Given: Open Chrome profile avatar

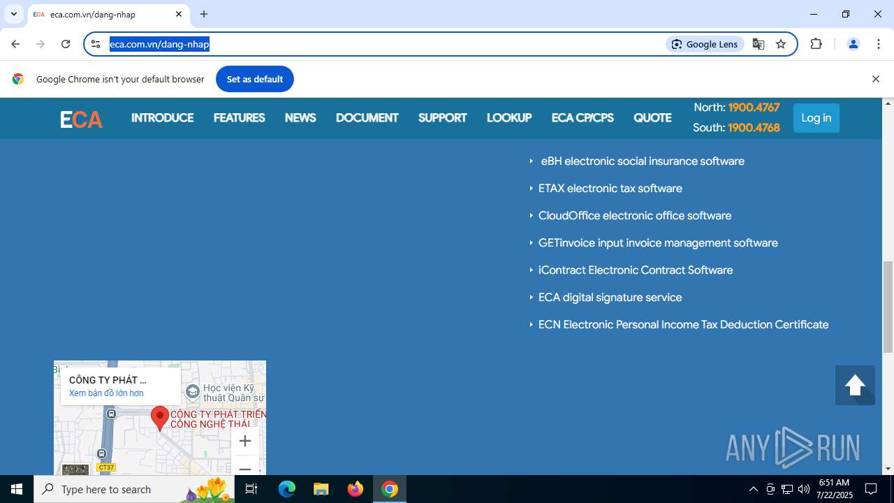Looking at the screenshot, I should [x=853, y=44].
